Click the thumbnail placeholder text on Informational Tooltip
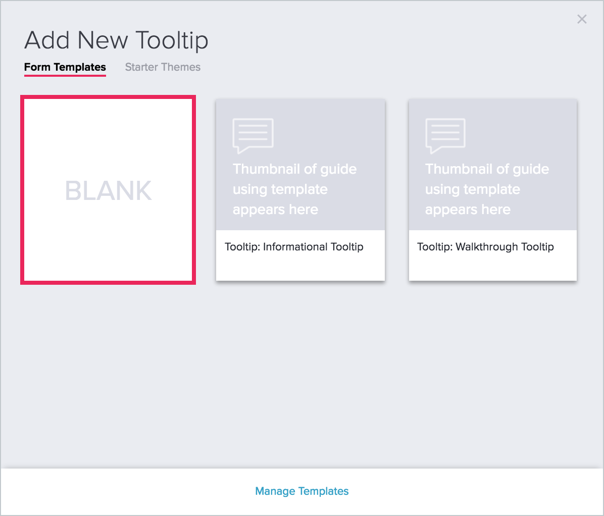Image resolution: width=604 pixels, height=516 pixels. coord(294,189)
